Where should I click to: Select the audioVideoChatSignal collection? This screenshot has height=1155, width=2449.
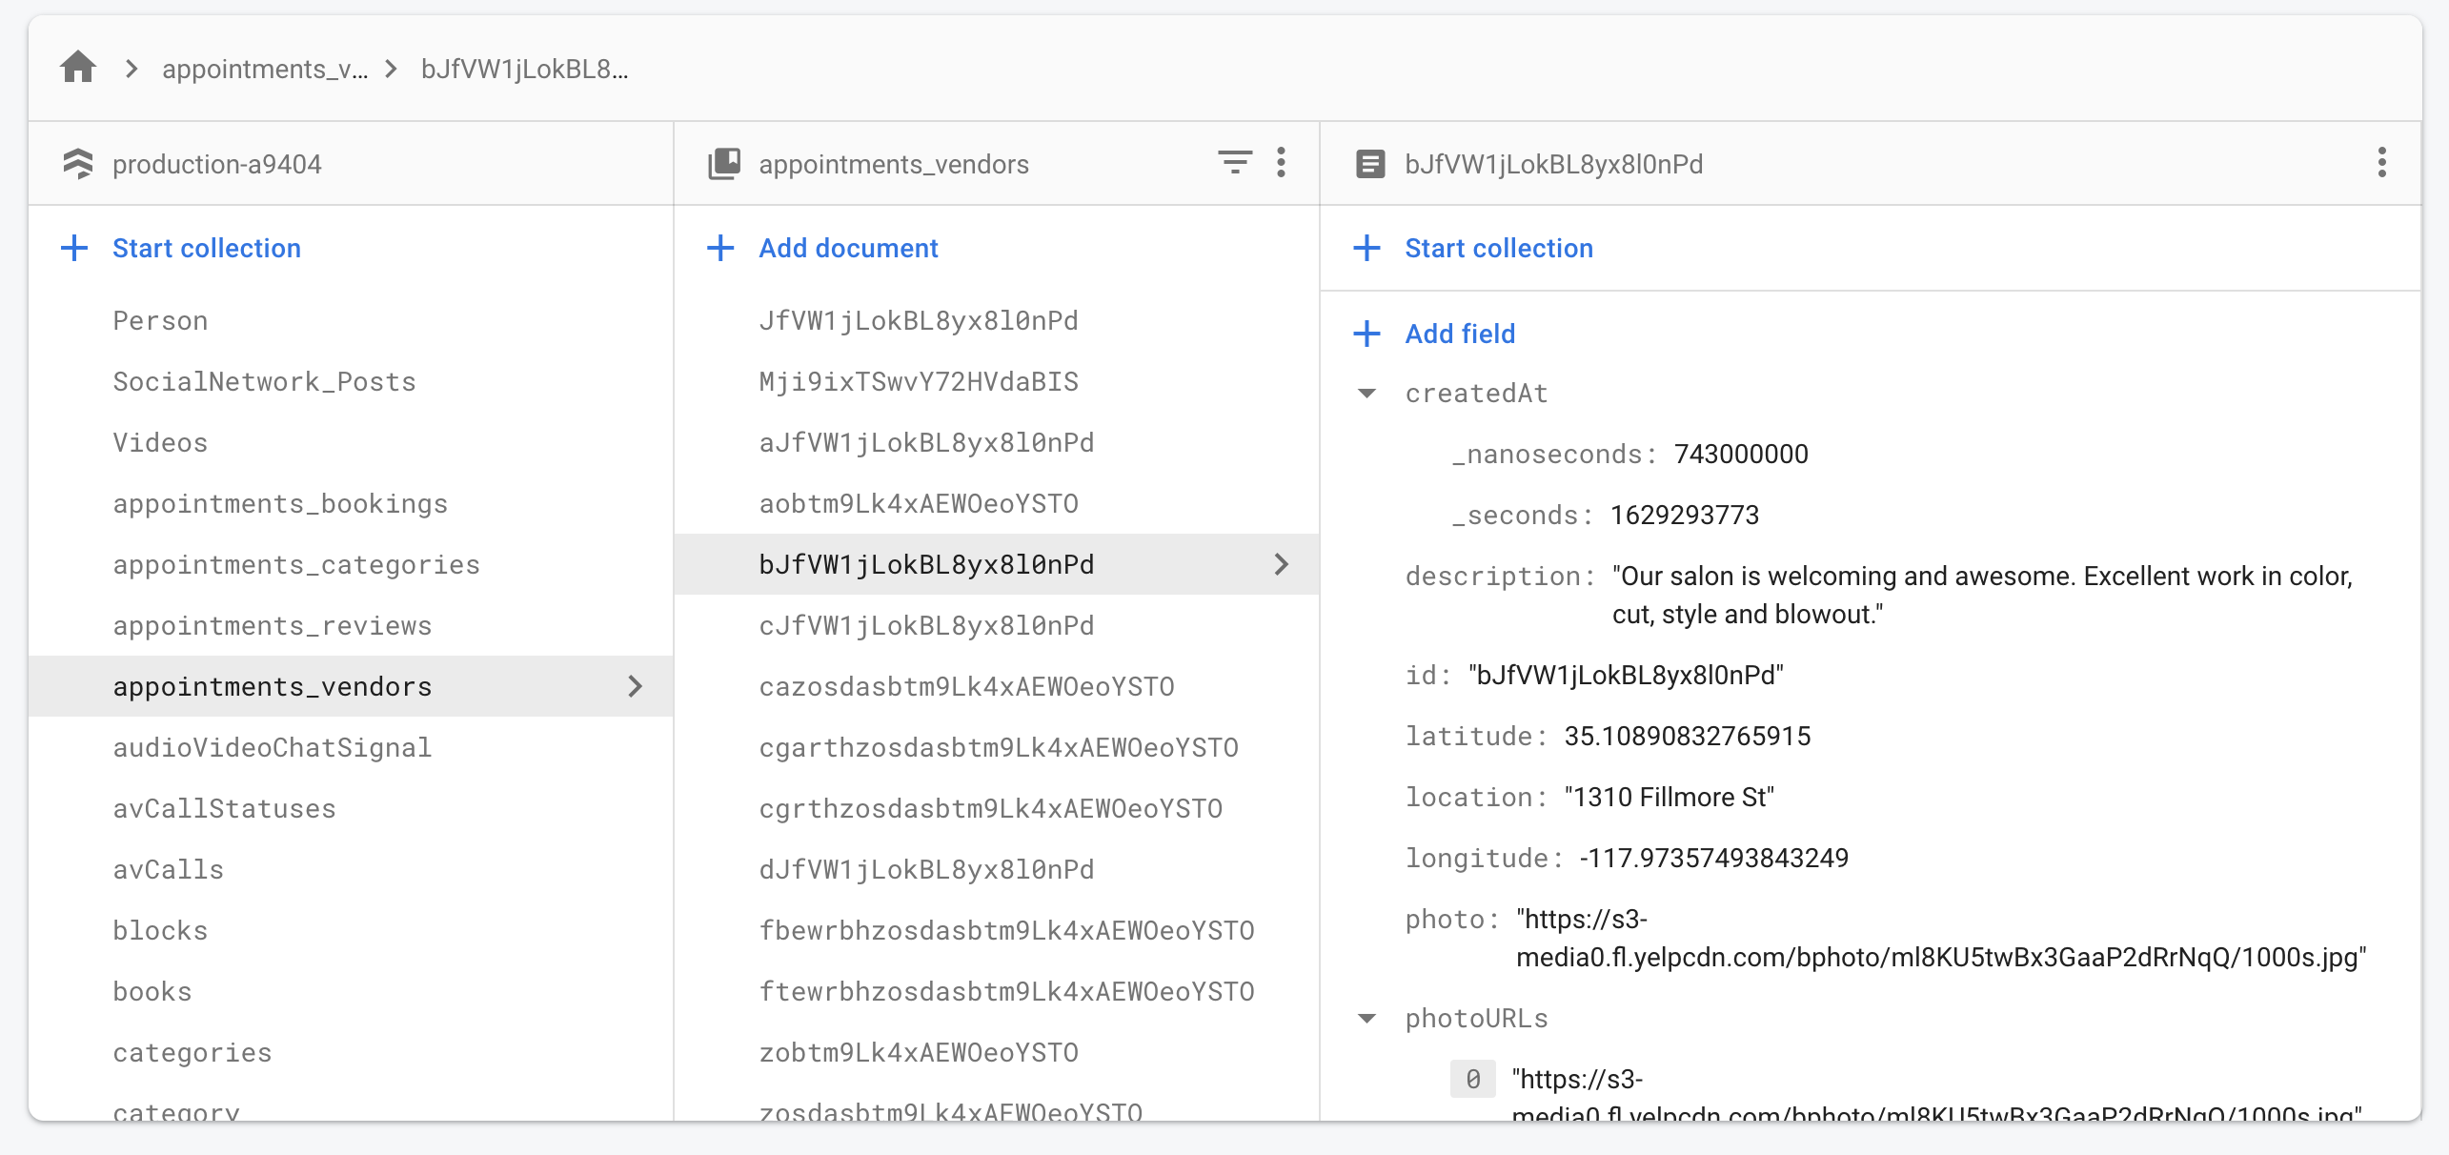click(273, 748)
